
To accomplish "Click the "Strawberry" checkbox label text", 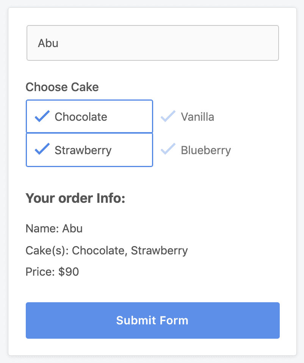I will click(83, 150).
